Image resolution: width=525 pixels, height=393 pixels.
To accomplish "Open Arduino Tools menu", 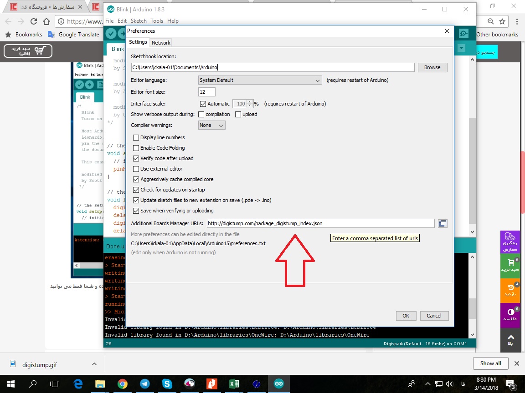I will coord(157,21).
